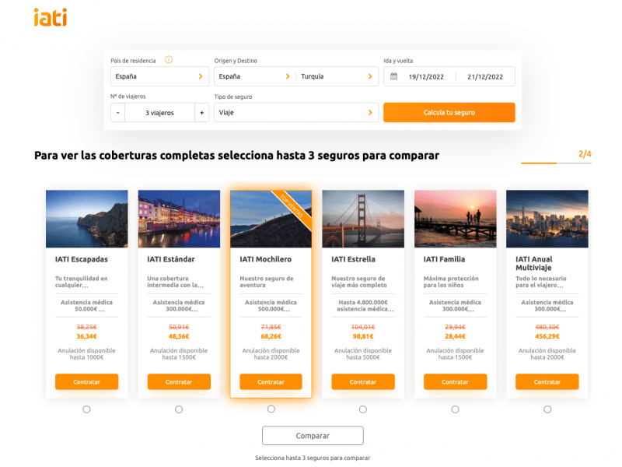Viewport: 622px width, 467px height.
Task: Click the IATI Estrella bridge image
Action: point(363,219)
